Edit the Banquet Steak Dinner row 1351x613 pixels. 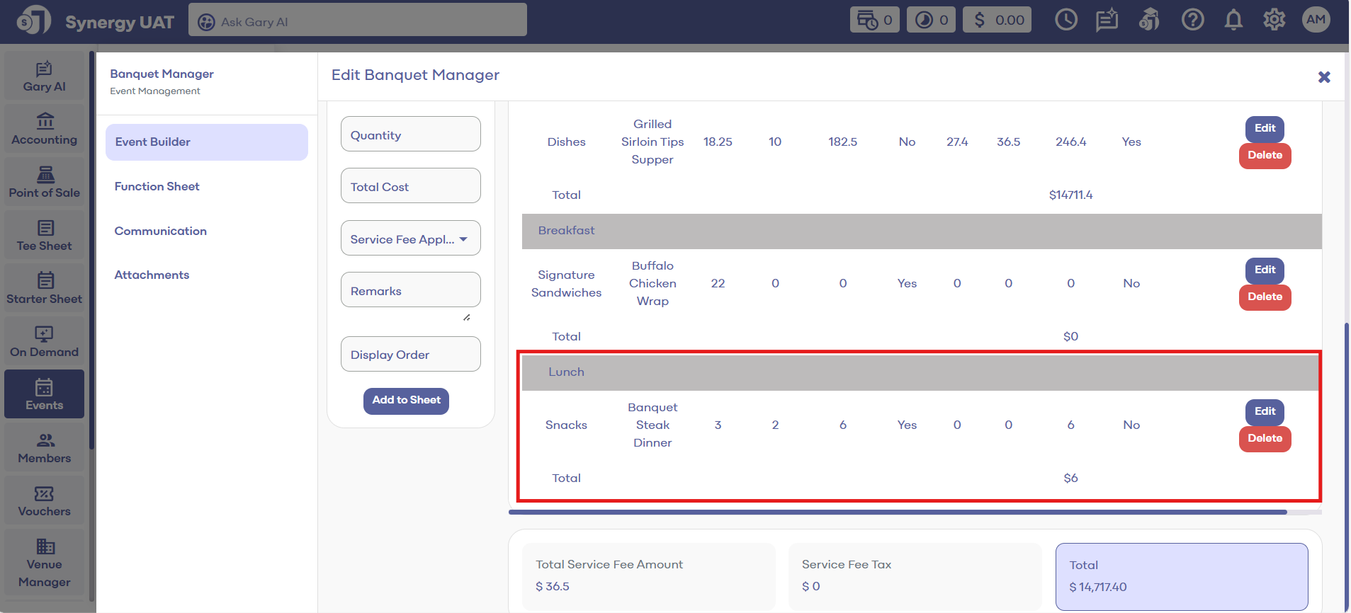click(x=1265, y=411)
